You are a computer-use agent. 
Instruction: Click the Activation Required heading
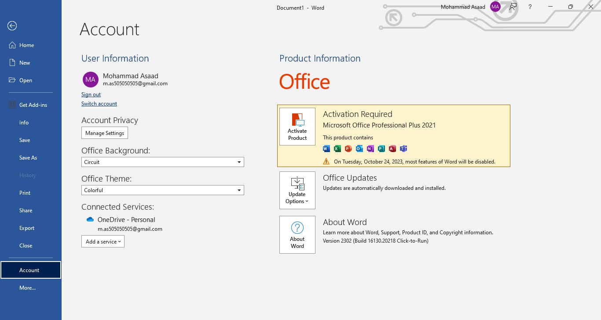(x=358, y=114)
